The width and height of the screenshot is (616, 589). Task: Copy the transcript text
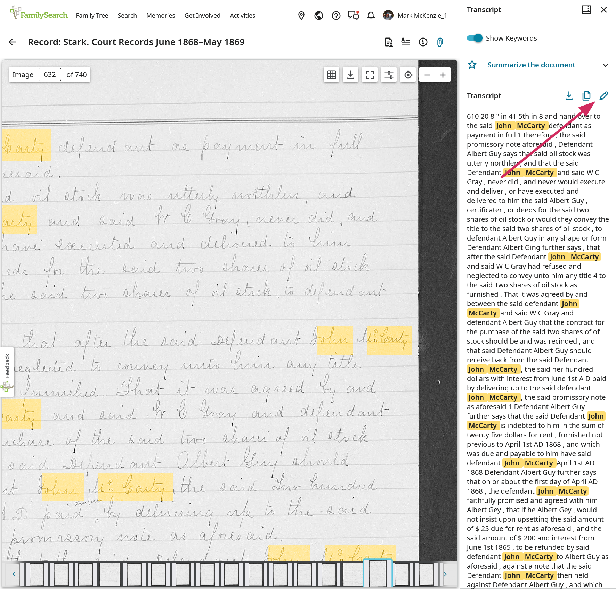click(586, 96)
